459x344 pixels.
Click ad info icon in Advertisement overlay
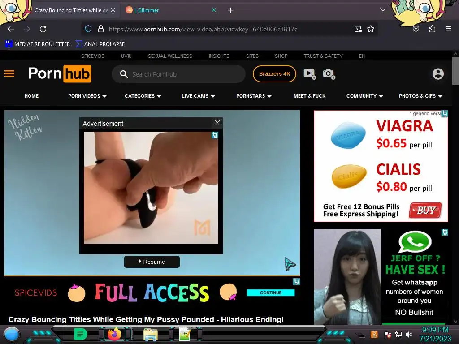coord(215,135)
